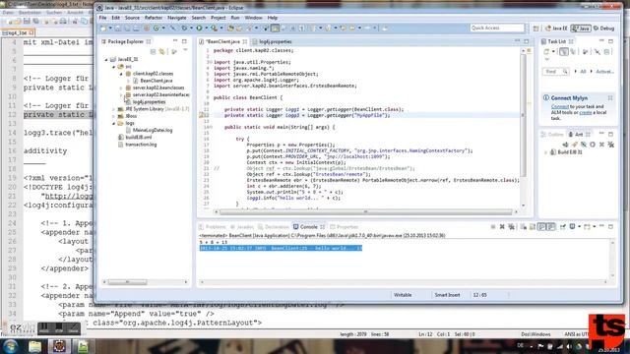Click the create local task link
The height and width of the screenshot is (354, 630).
(586, 113)
